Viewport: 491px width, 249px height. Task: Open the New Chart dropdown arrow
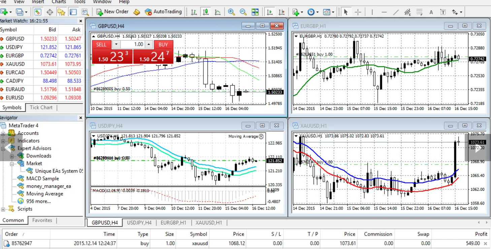(10, 12)
